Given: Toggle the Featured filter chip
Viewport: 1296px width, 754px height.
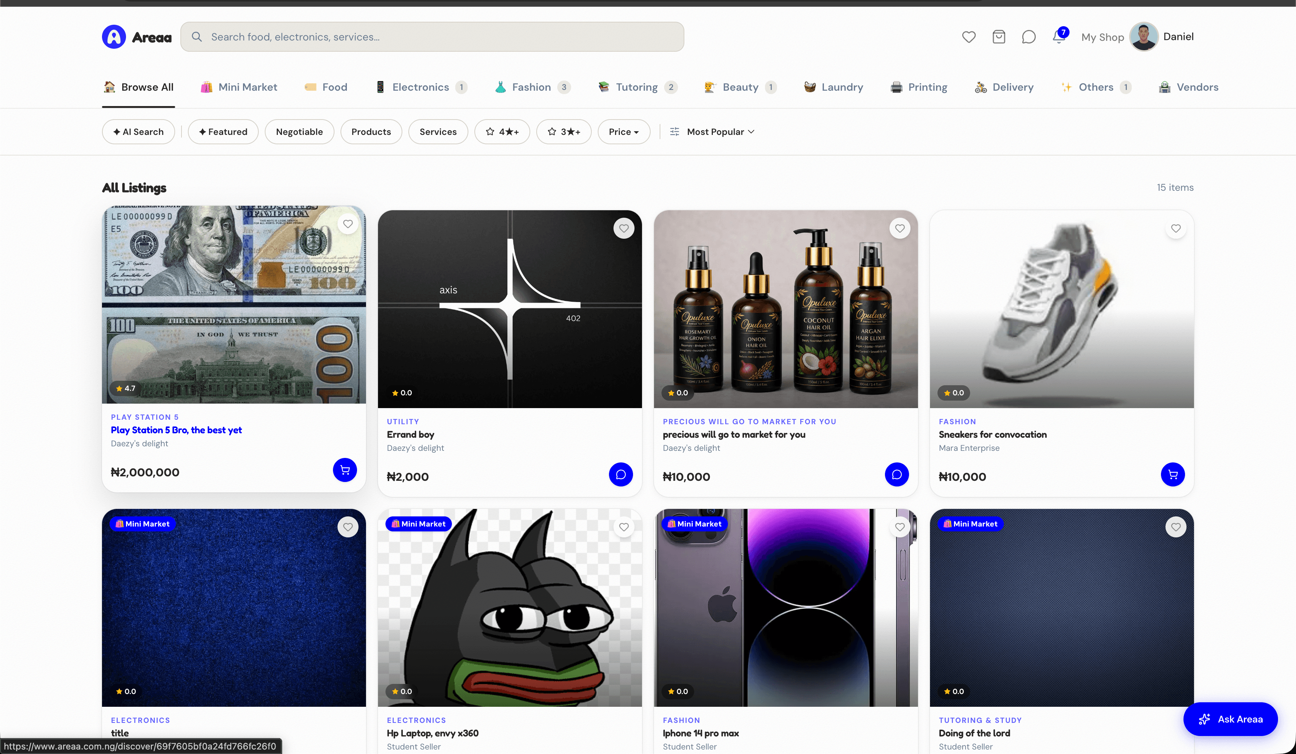Looking at the screenshot, I should point(223,132).
